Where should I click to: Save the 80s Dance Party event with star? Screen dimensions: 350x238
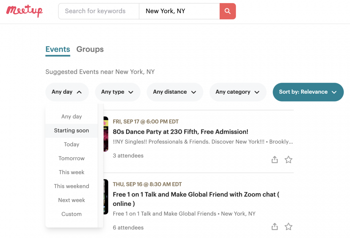tap(288, 159)
